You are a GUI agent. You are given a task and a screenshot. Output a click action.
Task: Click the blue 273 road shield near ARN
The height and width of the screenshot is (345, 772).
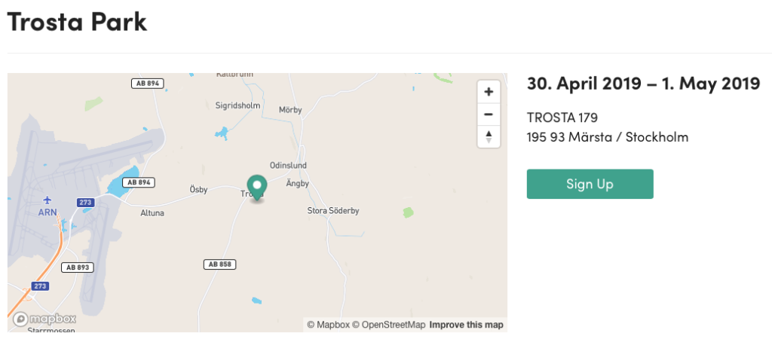(84, 203)
